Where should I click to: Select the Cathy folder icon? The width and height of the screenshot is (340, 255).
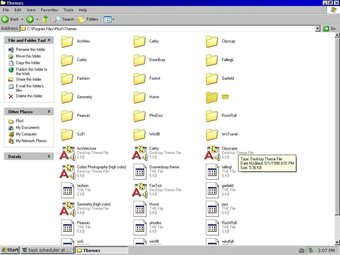coord(139,42)
